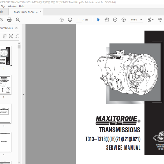Print the document using printer icon
Screen dimensions: 164x164
10,20
